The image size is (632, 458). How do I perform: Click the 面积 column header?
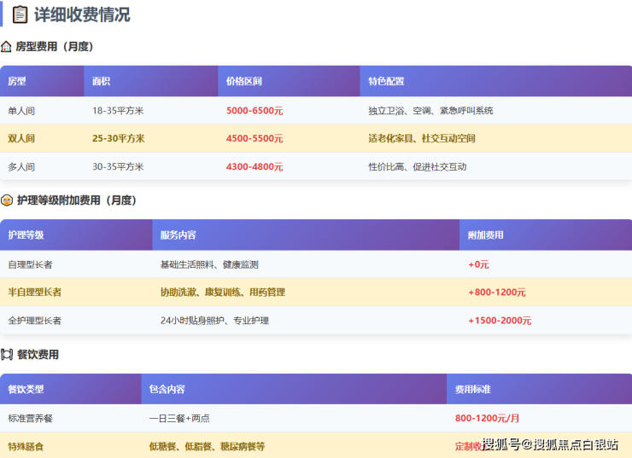pyautogui.click(x=102, y=82)
